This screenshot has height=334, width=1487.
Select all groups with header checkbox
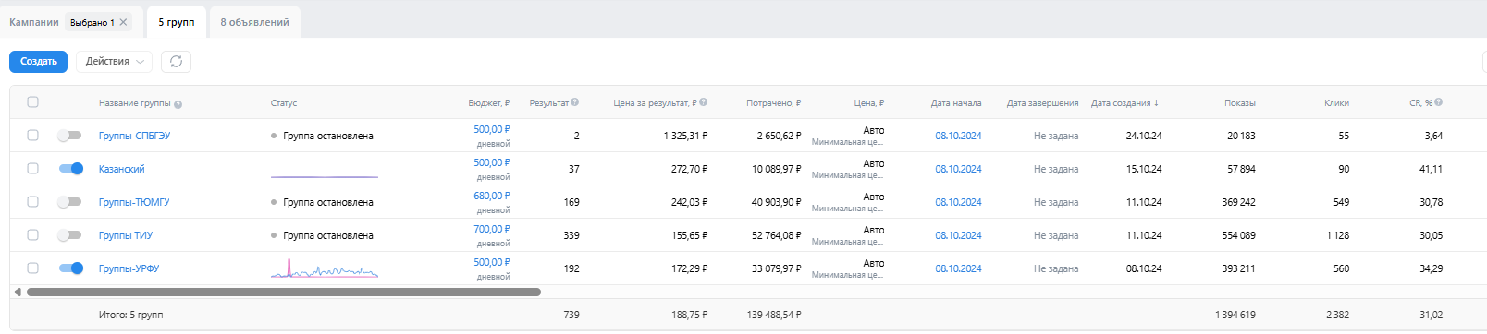tap(32, 102)
